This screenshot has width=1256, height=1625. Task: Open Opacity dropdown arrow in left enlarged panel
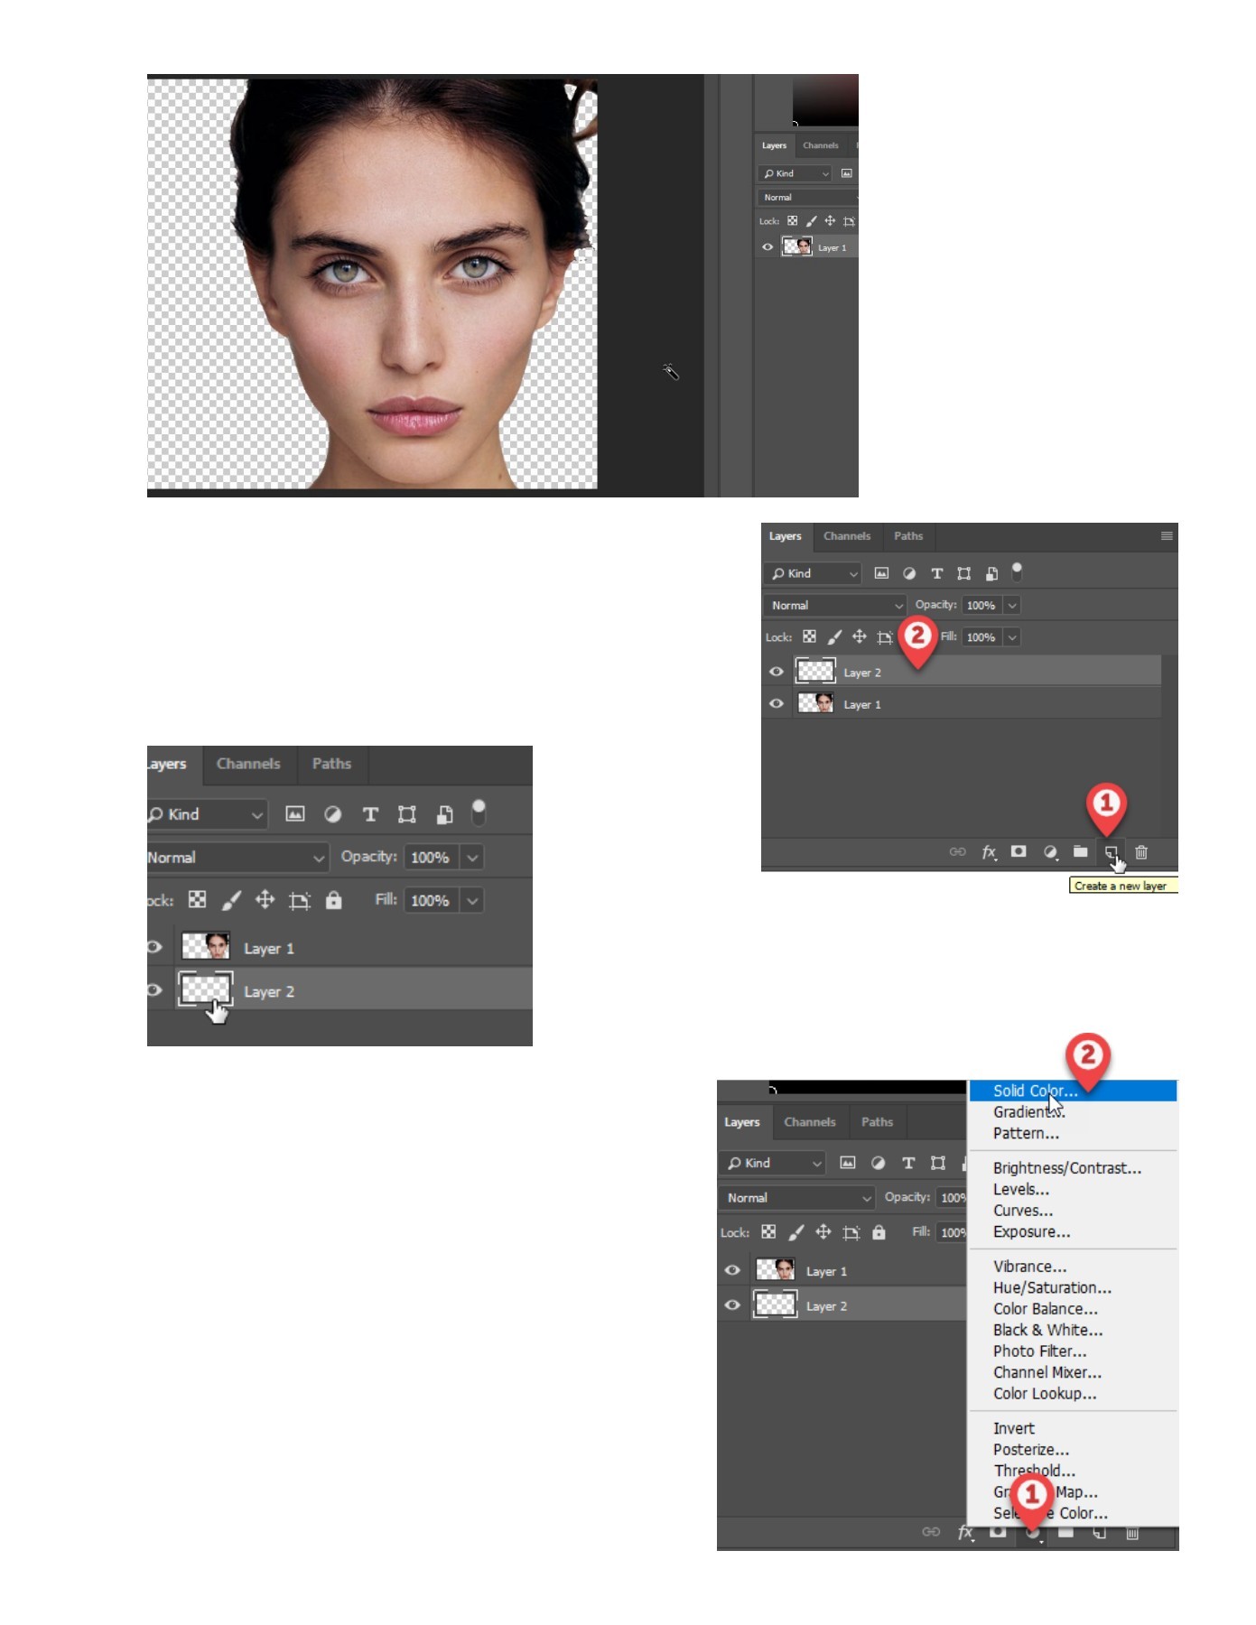pos(472,858)
